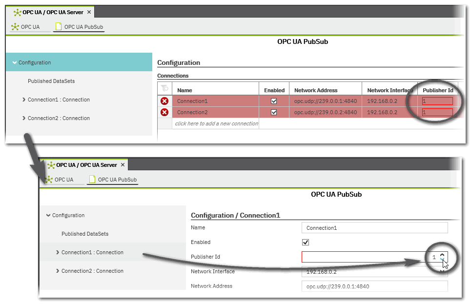This screenshot has height=304, width=471.
Task: Collapse the highlighted Configuration tree node
Action: (15, 62)
